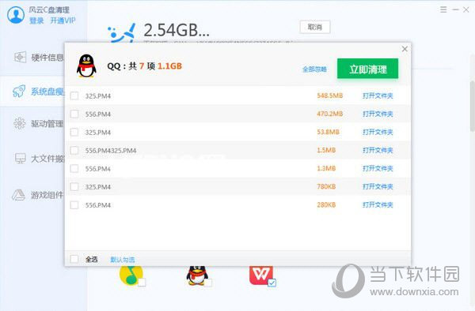Open the hamburger menu in title bar
The image size is (475, 311).
click(443, 9)
